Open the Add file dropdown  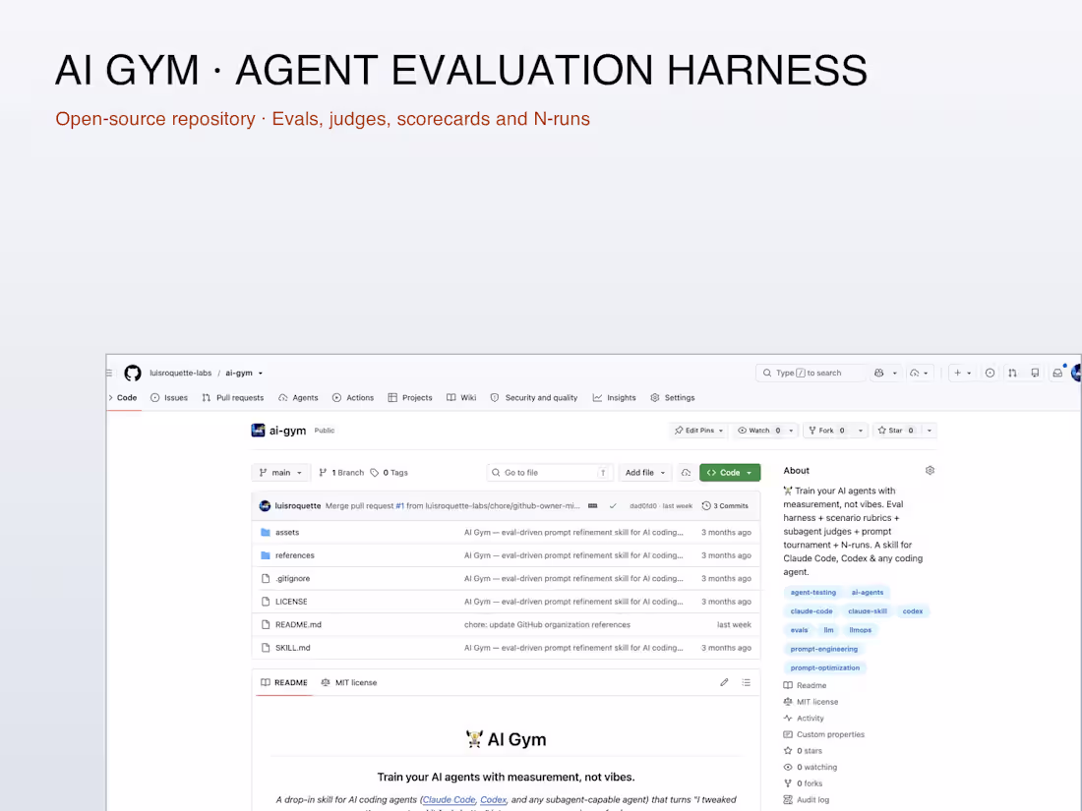pos(644,473)
